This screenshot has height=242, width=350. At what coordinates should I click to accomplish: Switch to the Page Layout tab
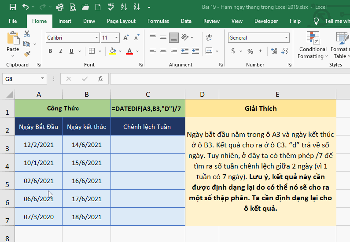[x=121, y=21]
